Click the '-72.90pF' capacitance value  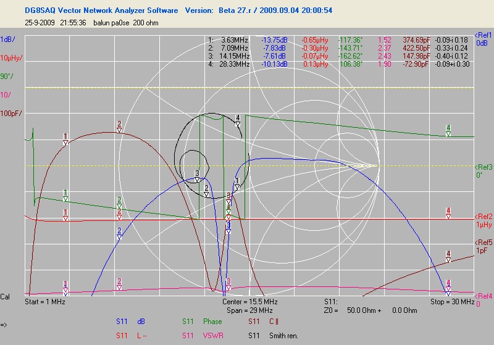416,64
